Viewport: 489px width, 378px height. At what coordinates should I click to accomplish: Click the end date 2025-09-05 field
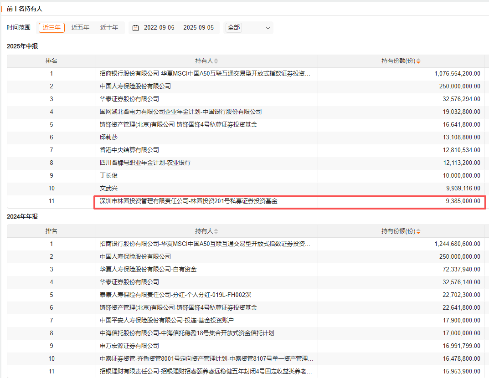[199, 28]
